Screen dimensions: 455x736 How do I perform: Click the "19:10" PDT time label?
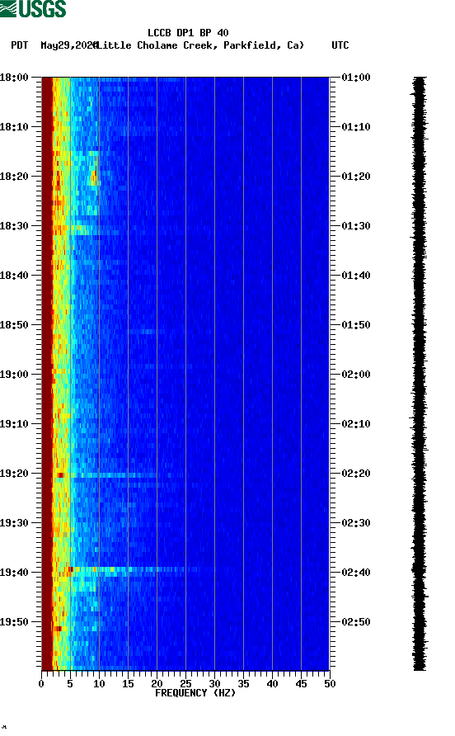point(14,424)
